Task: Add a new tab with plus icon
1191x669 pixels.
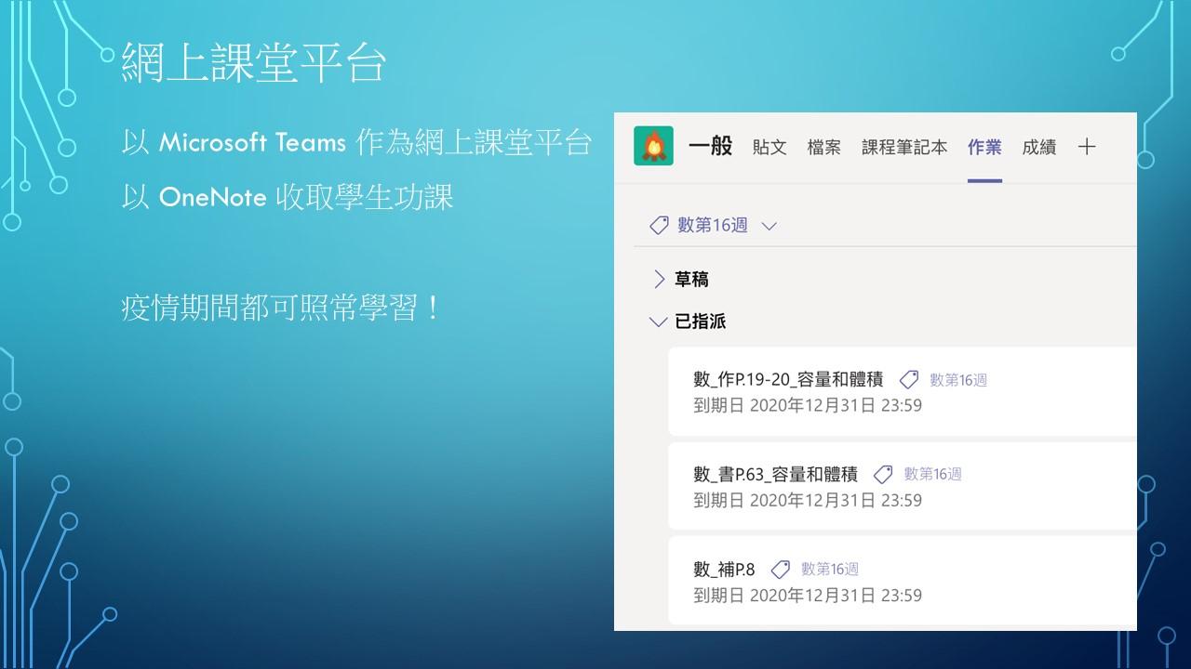Action: pos(1087,147)
